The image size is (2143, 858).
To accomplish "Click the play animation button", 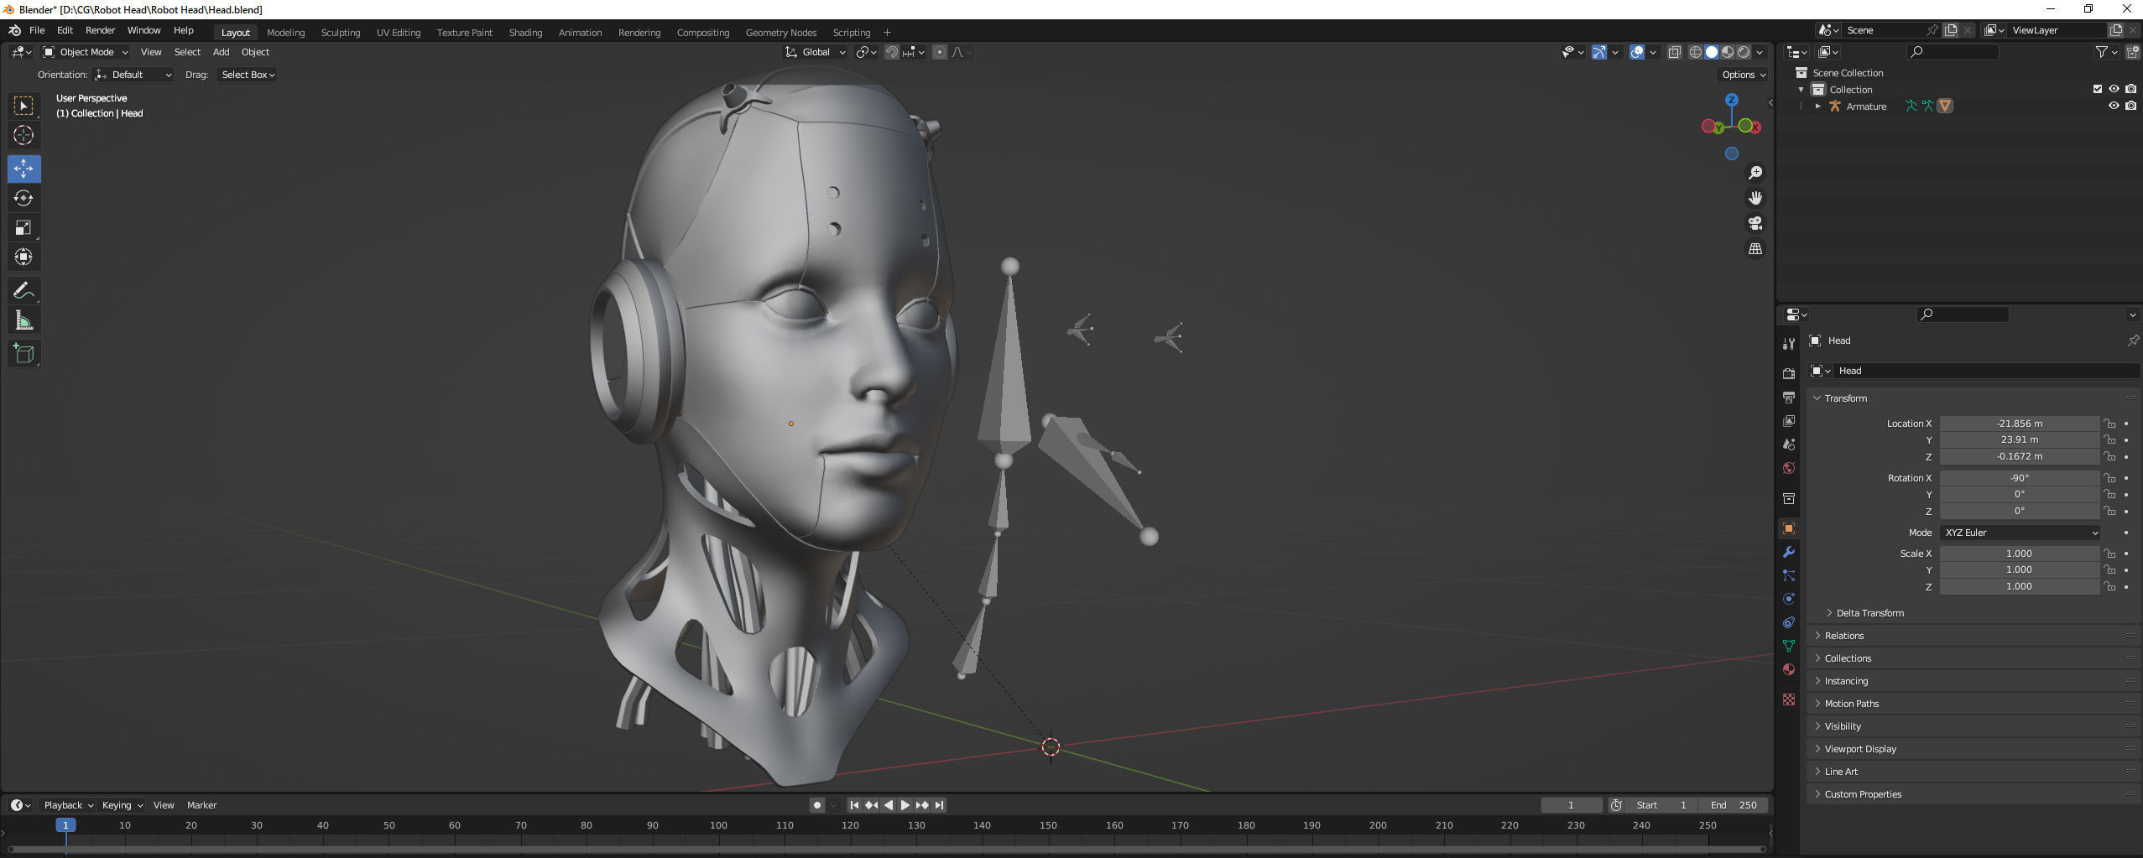I will 905,805.
